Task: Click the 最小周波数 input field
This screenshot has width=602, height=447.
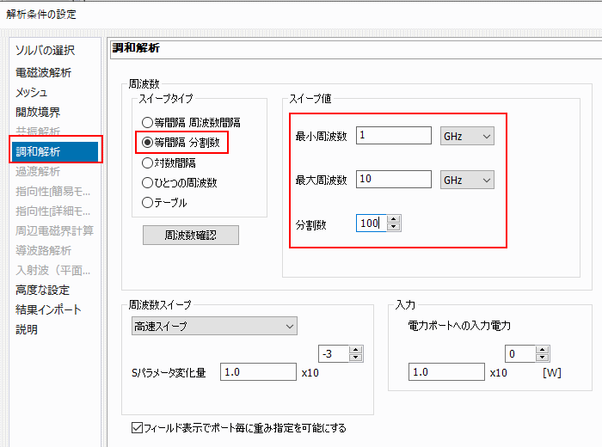Action: 392,136
